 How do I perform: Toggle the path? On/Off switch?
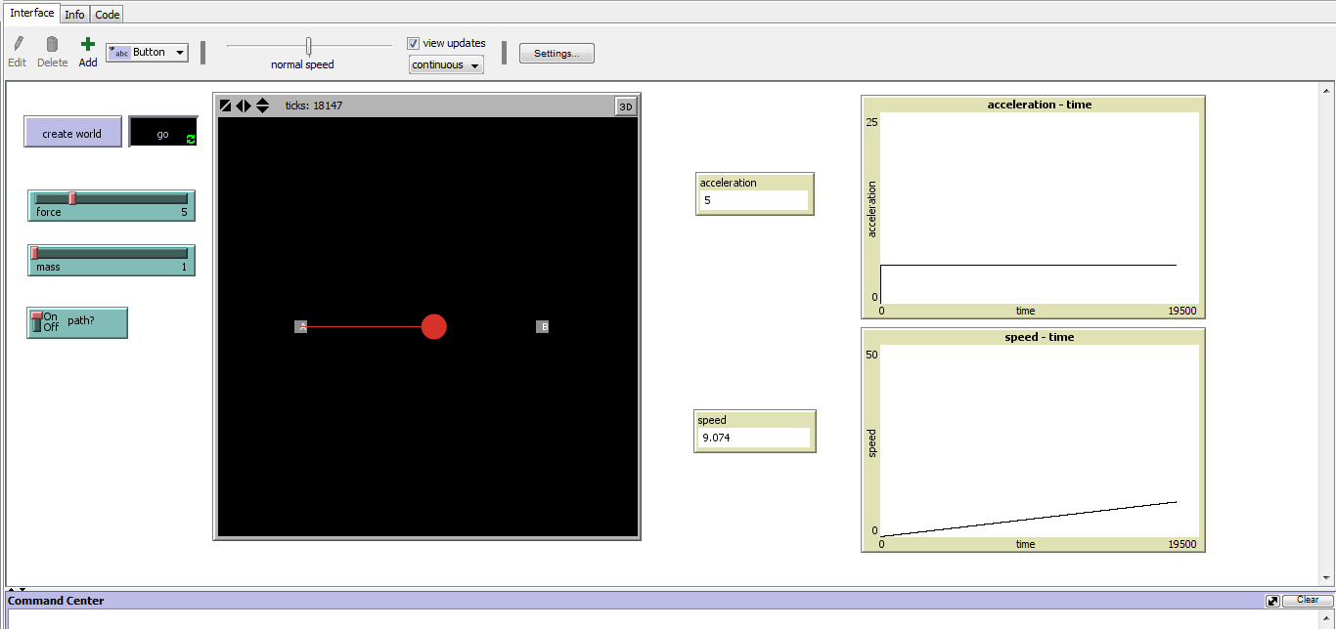[x=38, y=322]
